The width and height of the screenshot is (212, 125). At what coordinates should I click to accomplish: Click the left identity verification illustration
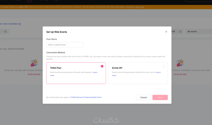(x=34, y=63)
